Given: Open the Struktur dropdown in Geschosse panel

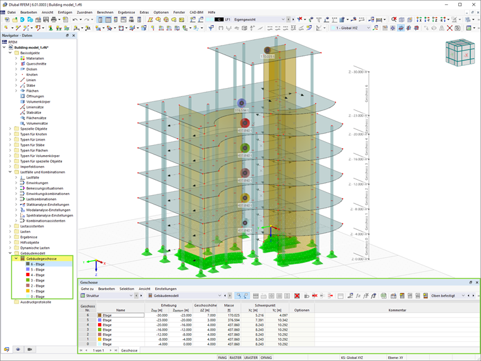Looking at the screenshot, I should (x=130, y=296).
